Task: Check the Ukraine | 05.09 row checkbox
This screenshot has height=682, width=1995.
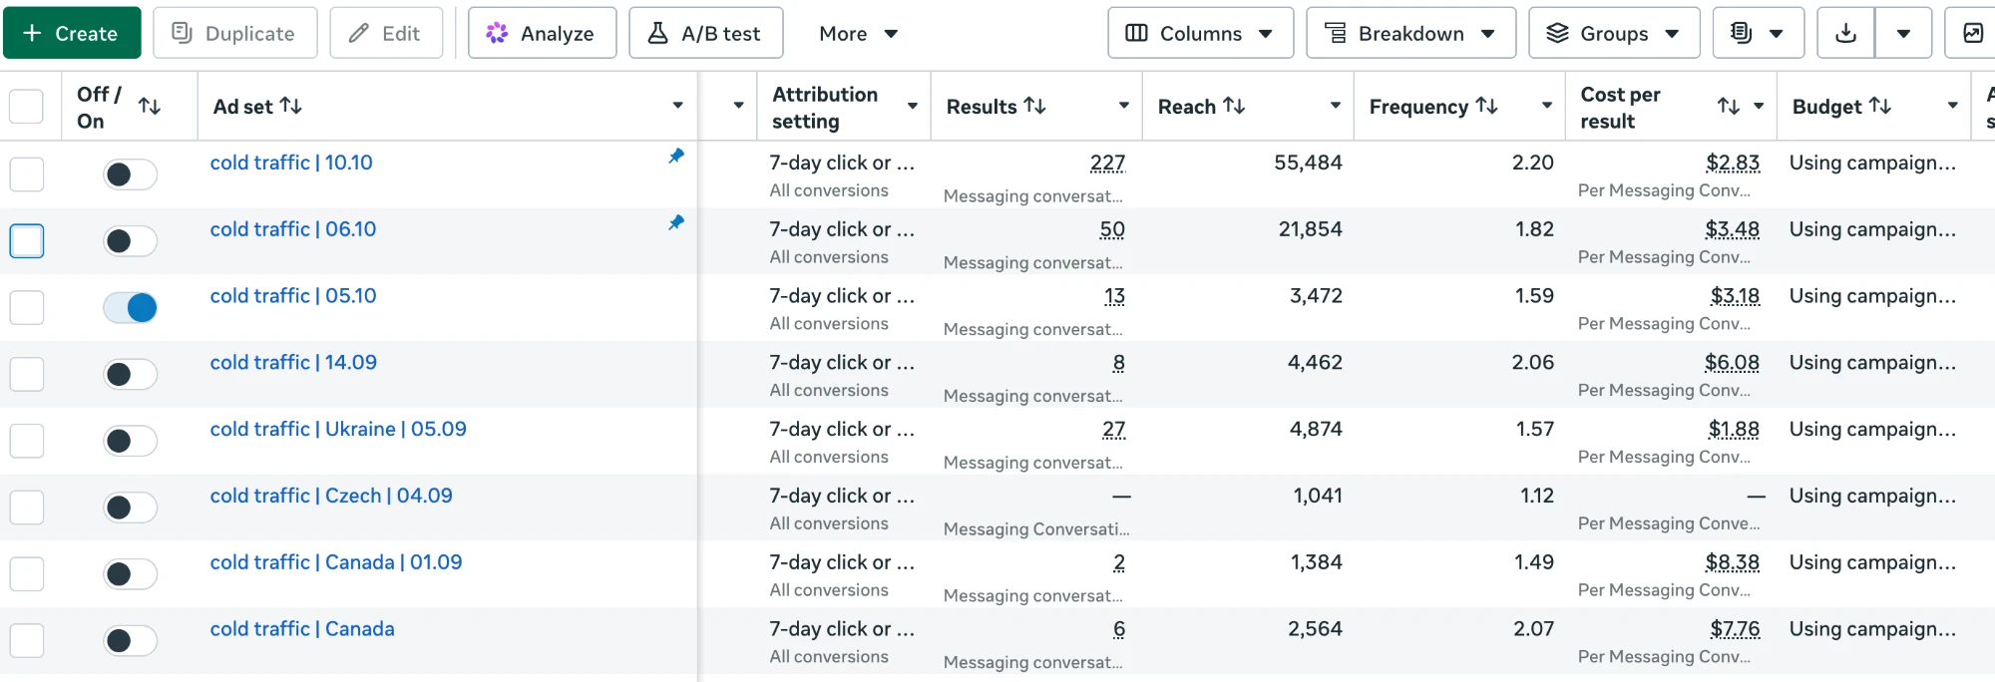Action: 26,441
